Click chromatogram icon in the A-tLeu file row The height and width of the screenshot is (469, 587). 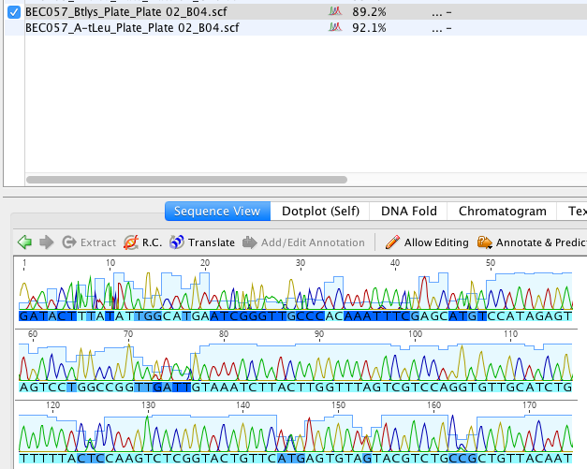tap(334, 28)
